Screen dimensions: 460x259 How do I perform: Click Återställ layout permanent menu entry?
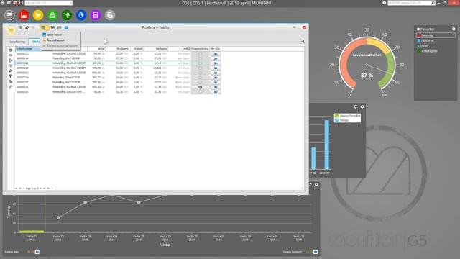click(60, 46)
